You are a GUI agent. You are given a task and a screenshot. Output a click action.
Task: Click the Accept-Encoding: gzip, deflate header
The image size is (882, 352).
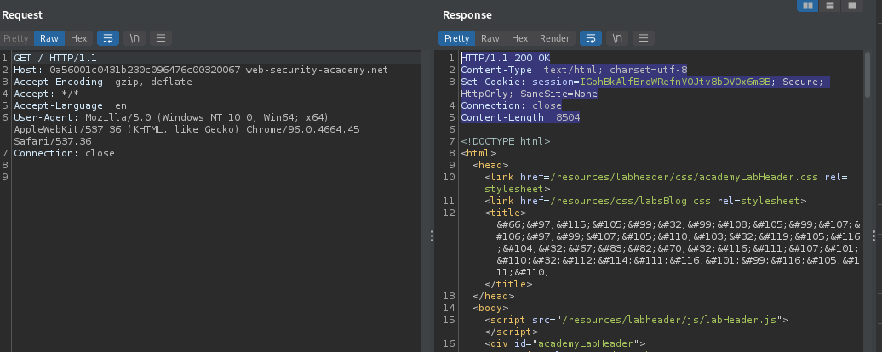point(103,82)
